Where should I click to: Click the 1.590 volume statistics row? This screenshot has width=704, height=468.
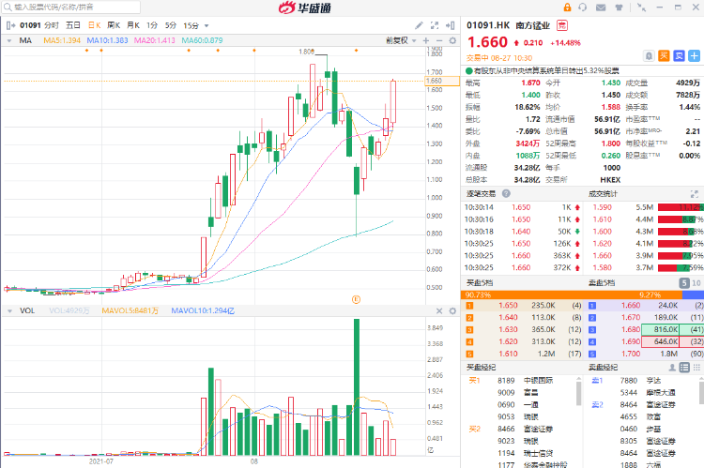click(646, 207)
